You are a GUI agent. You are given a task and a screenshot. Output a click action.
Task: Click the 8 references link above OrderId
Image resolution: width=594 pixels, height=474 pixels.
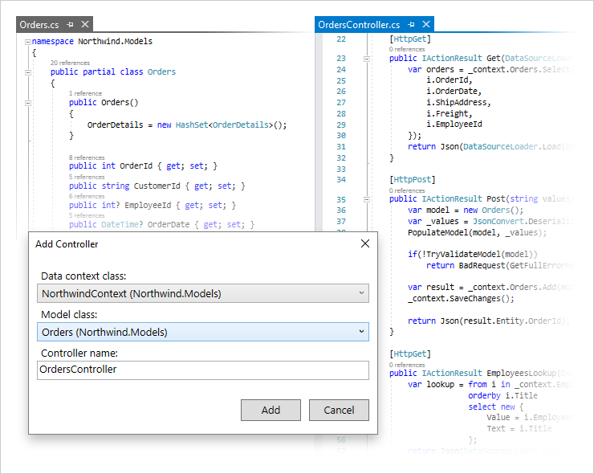[x=87, y=157]
